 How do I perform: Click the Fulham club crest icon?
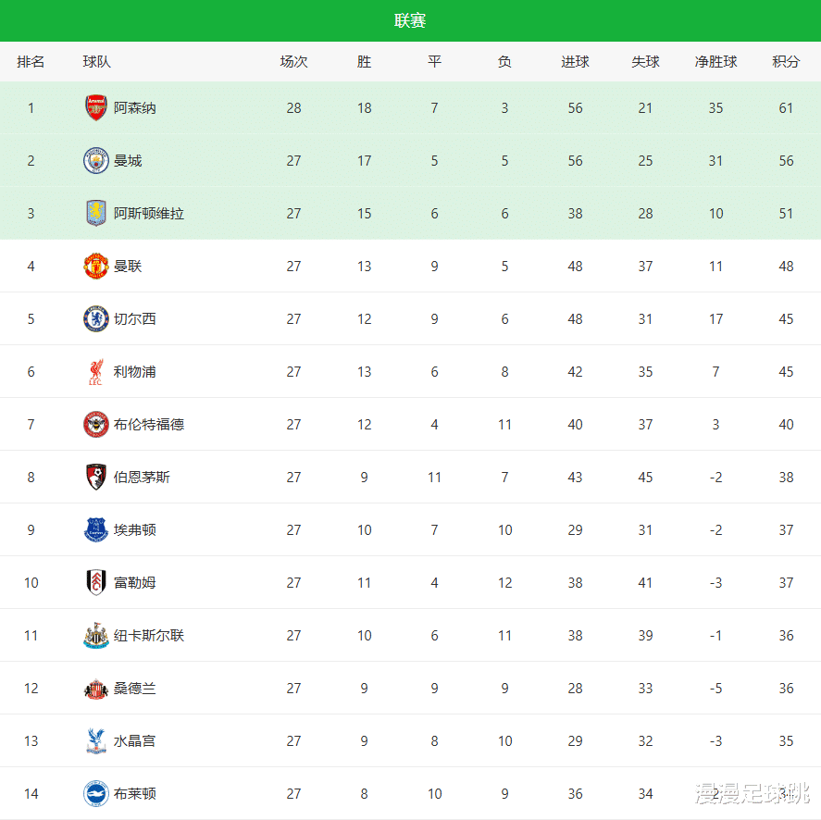tap(96, 583)
